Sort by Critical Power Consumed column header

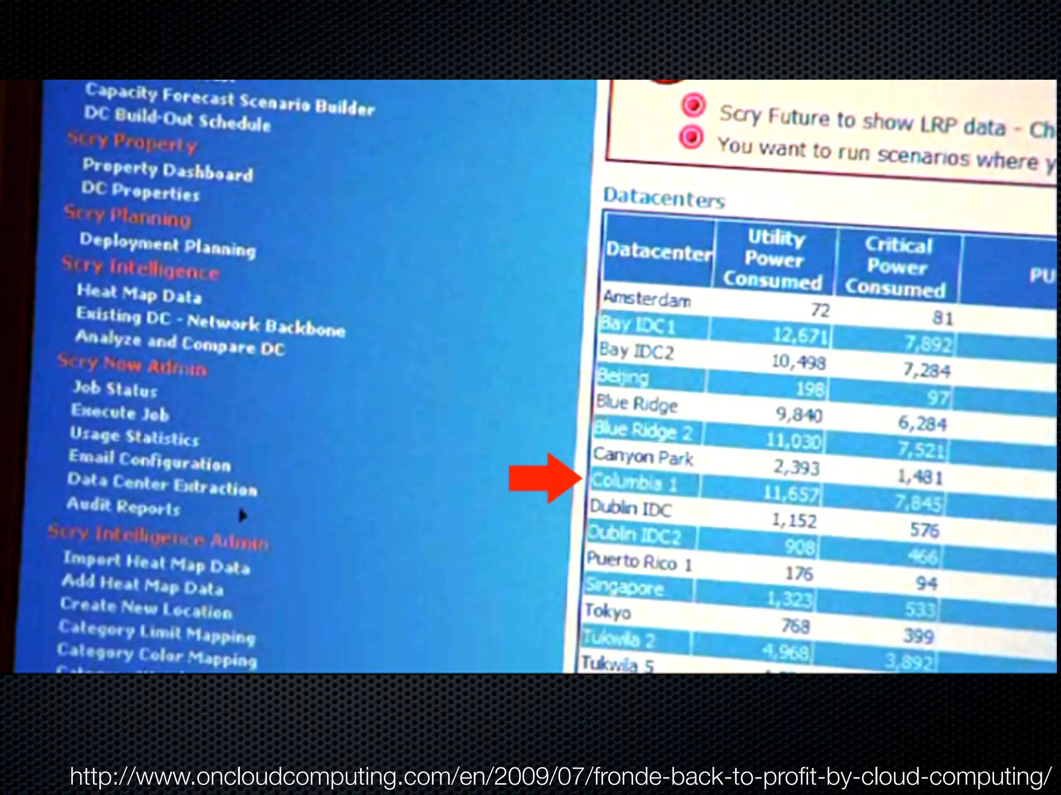coord(897,267)
